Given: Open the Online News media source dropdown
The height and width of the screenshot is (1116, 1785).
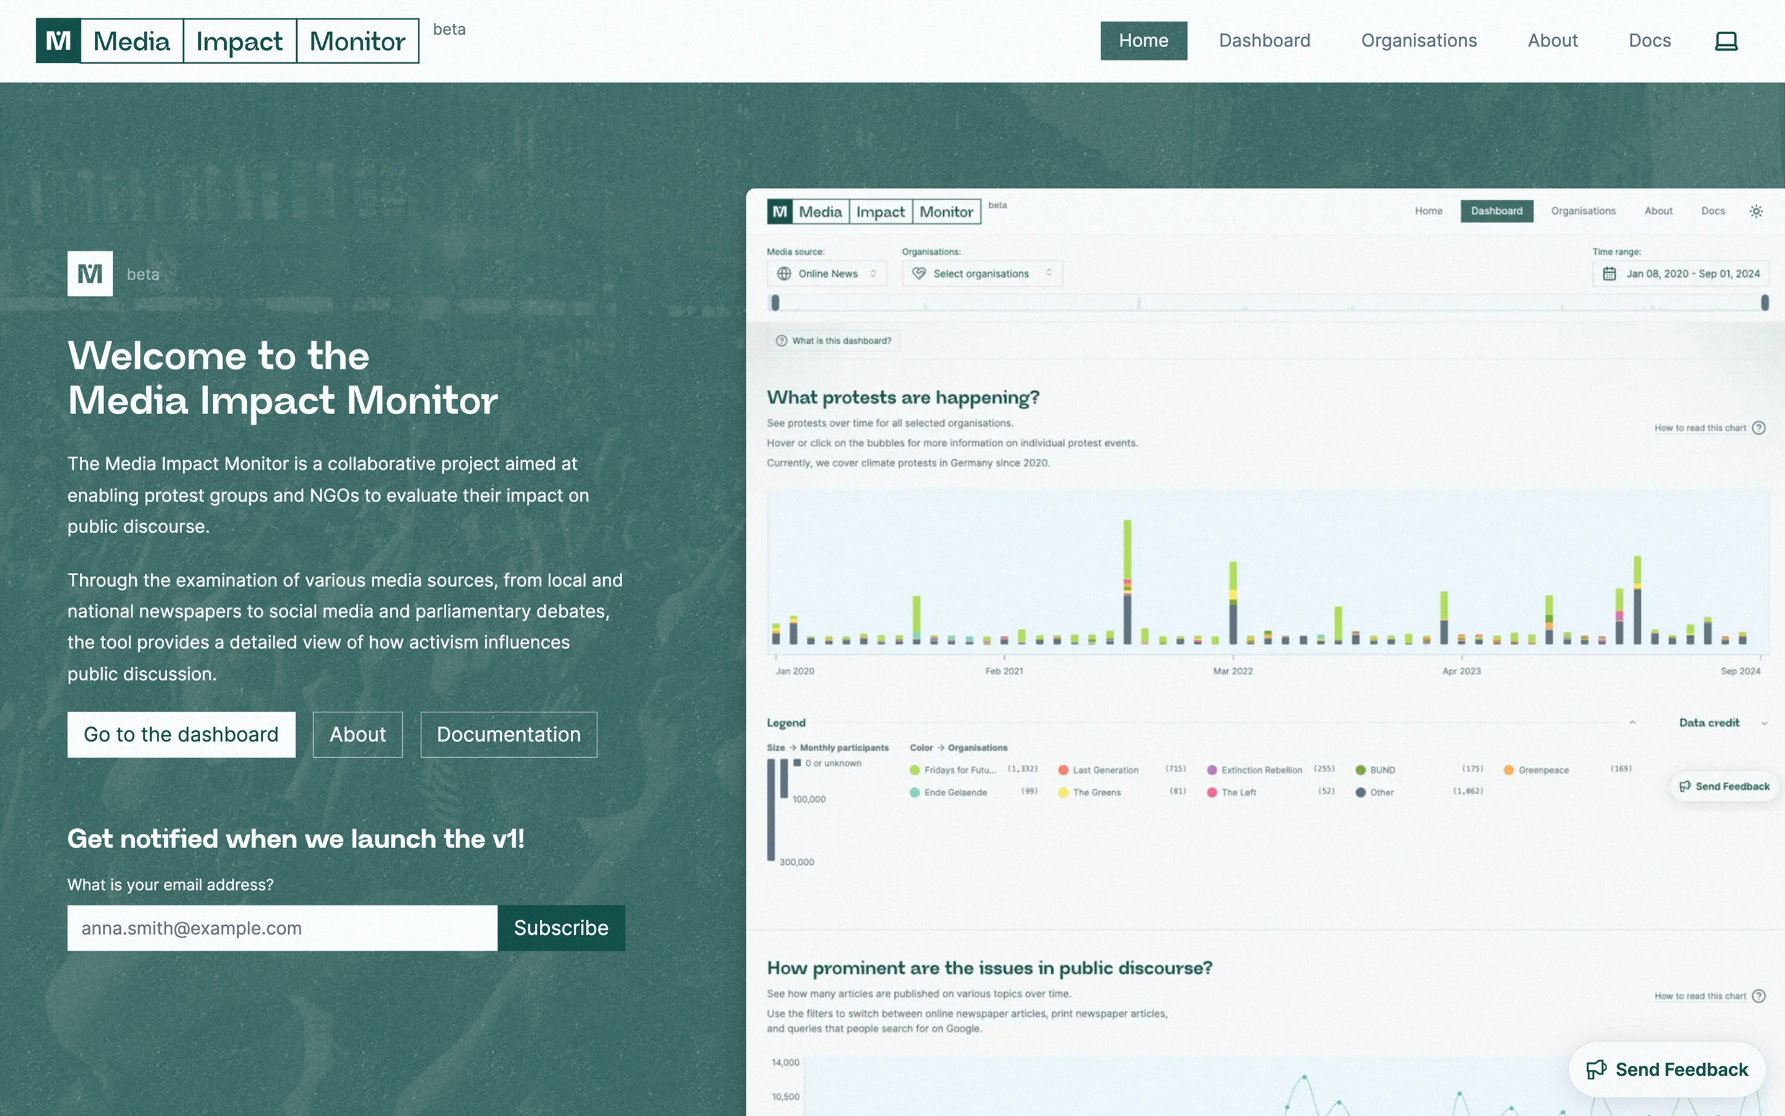Looking at the screenshot, I should point(826,274).
